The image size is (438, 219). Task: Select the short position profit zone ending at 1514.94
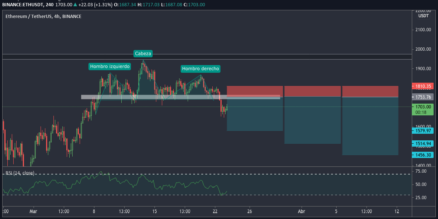pyautogui.click(x=313, y=120)
